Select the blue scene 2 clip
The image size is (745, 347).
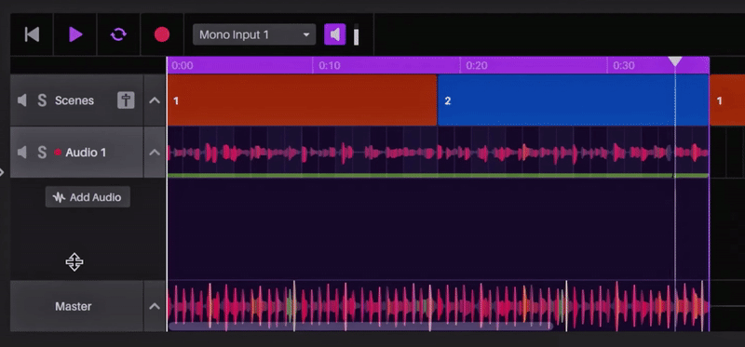[573, 100]
